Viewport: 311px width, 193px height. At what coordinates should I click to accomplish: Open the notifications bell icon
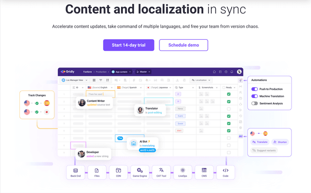[x=232, y=72]
